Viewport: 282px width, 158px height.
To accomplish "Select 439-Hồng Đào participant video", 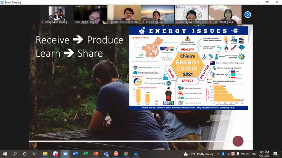I will [158, 14].
